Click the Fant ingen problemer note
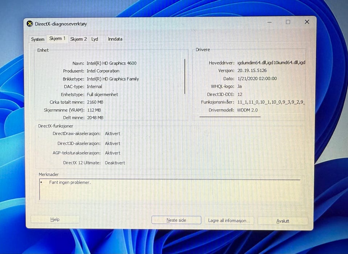 tap(70, 182)
